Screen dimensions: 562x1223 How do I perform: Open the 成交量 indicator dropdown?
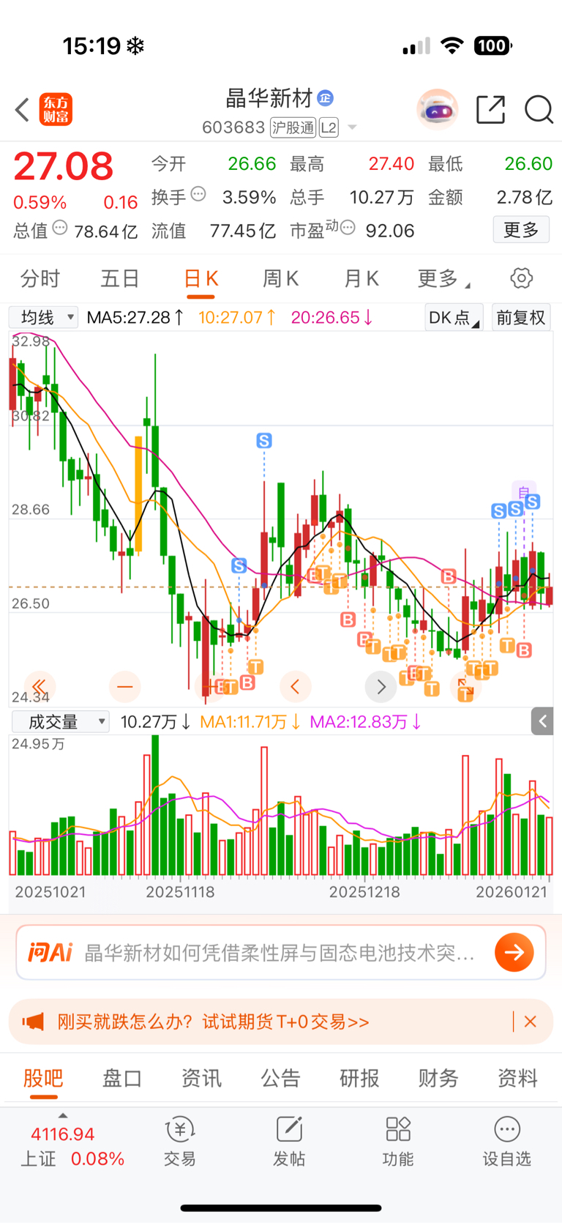(x=60, y=721)
